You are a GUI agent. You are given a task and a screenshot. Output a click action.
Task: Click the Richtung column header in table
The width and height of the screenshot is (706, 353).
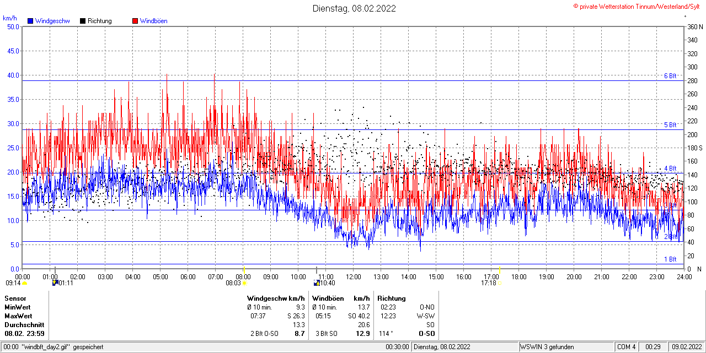392,298
